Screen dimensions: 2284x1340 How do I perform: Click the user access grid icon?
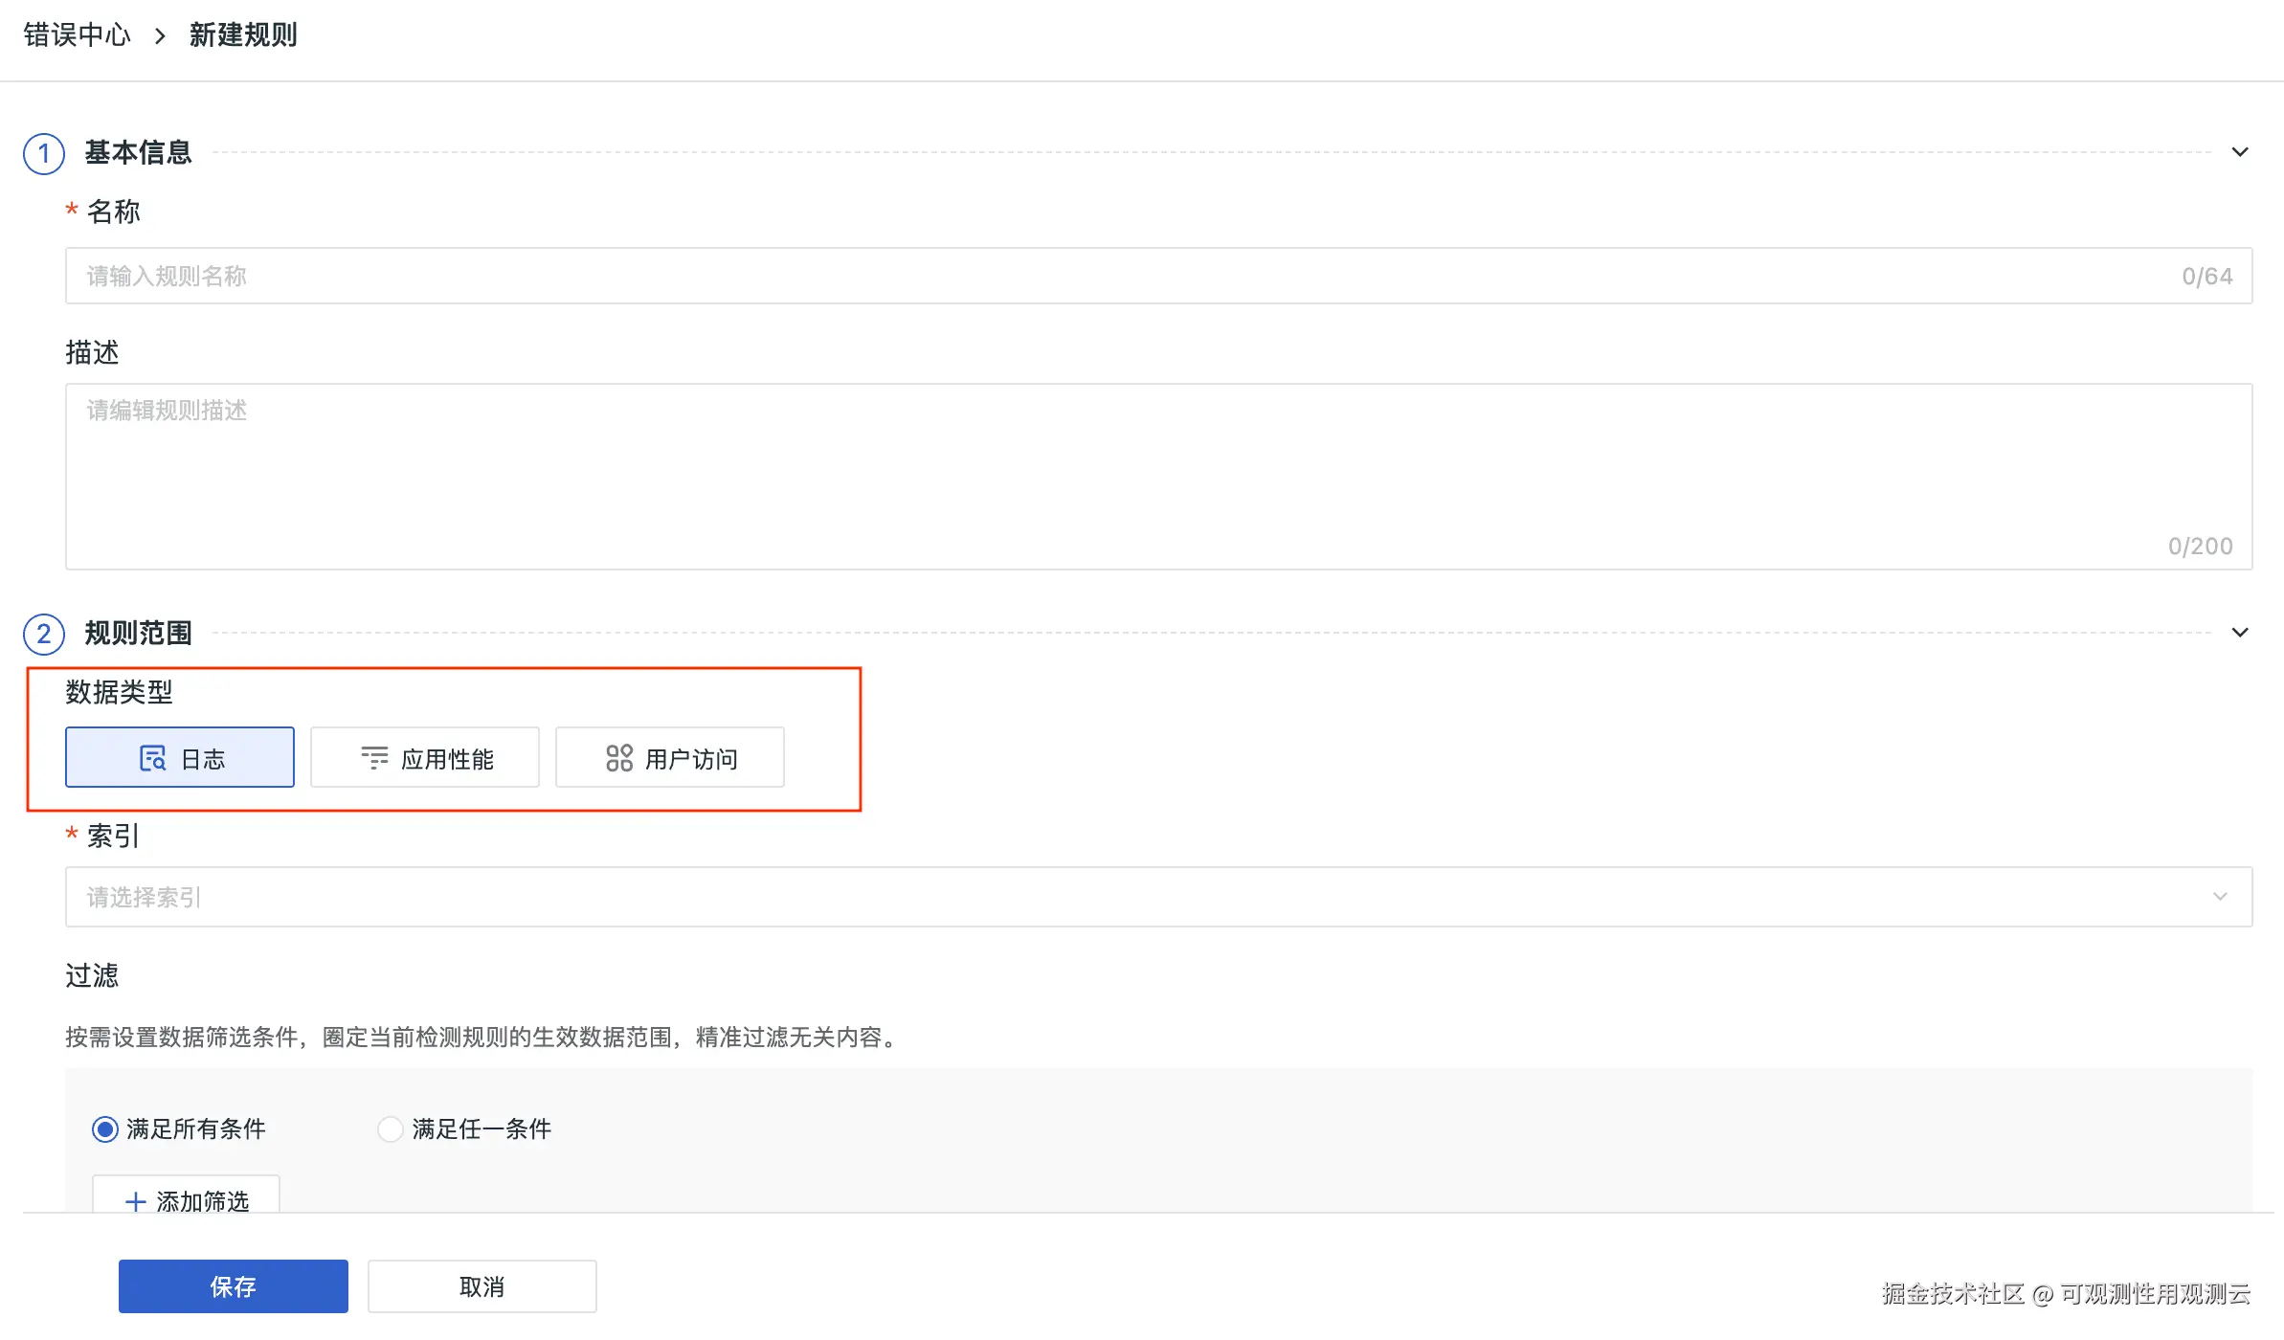click(x=619, y=758)
